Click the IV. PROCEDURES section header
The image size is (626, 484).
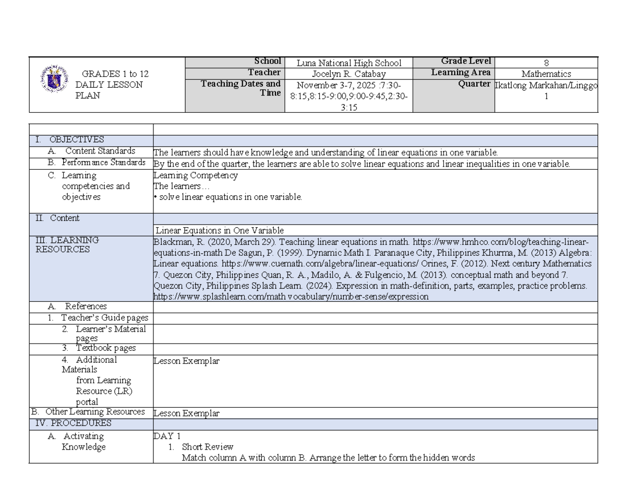click(73, 423)
